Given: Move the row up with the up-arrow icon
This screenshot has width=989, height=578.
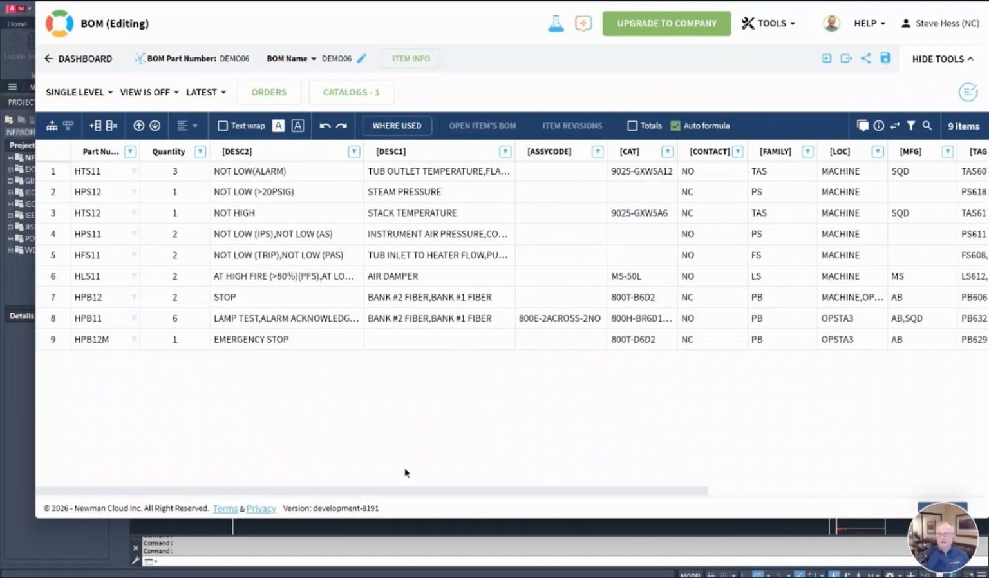Looking at the screenshot, I should click(x=138, y=126).
